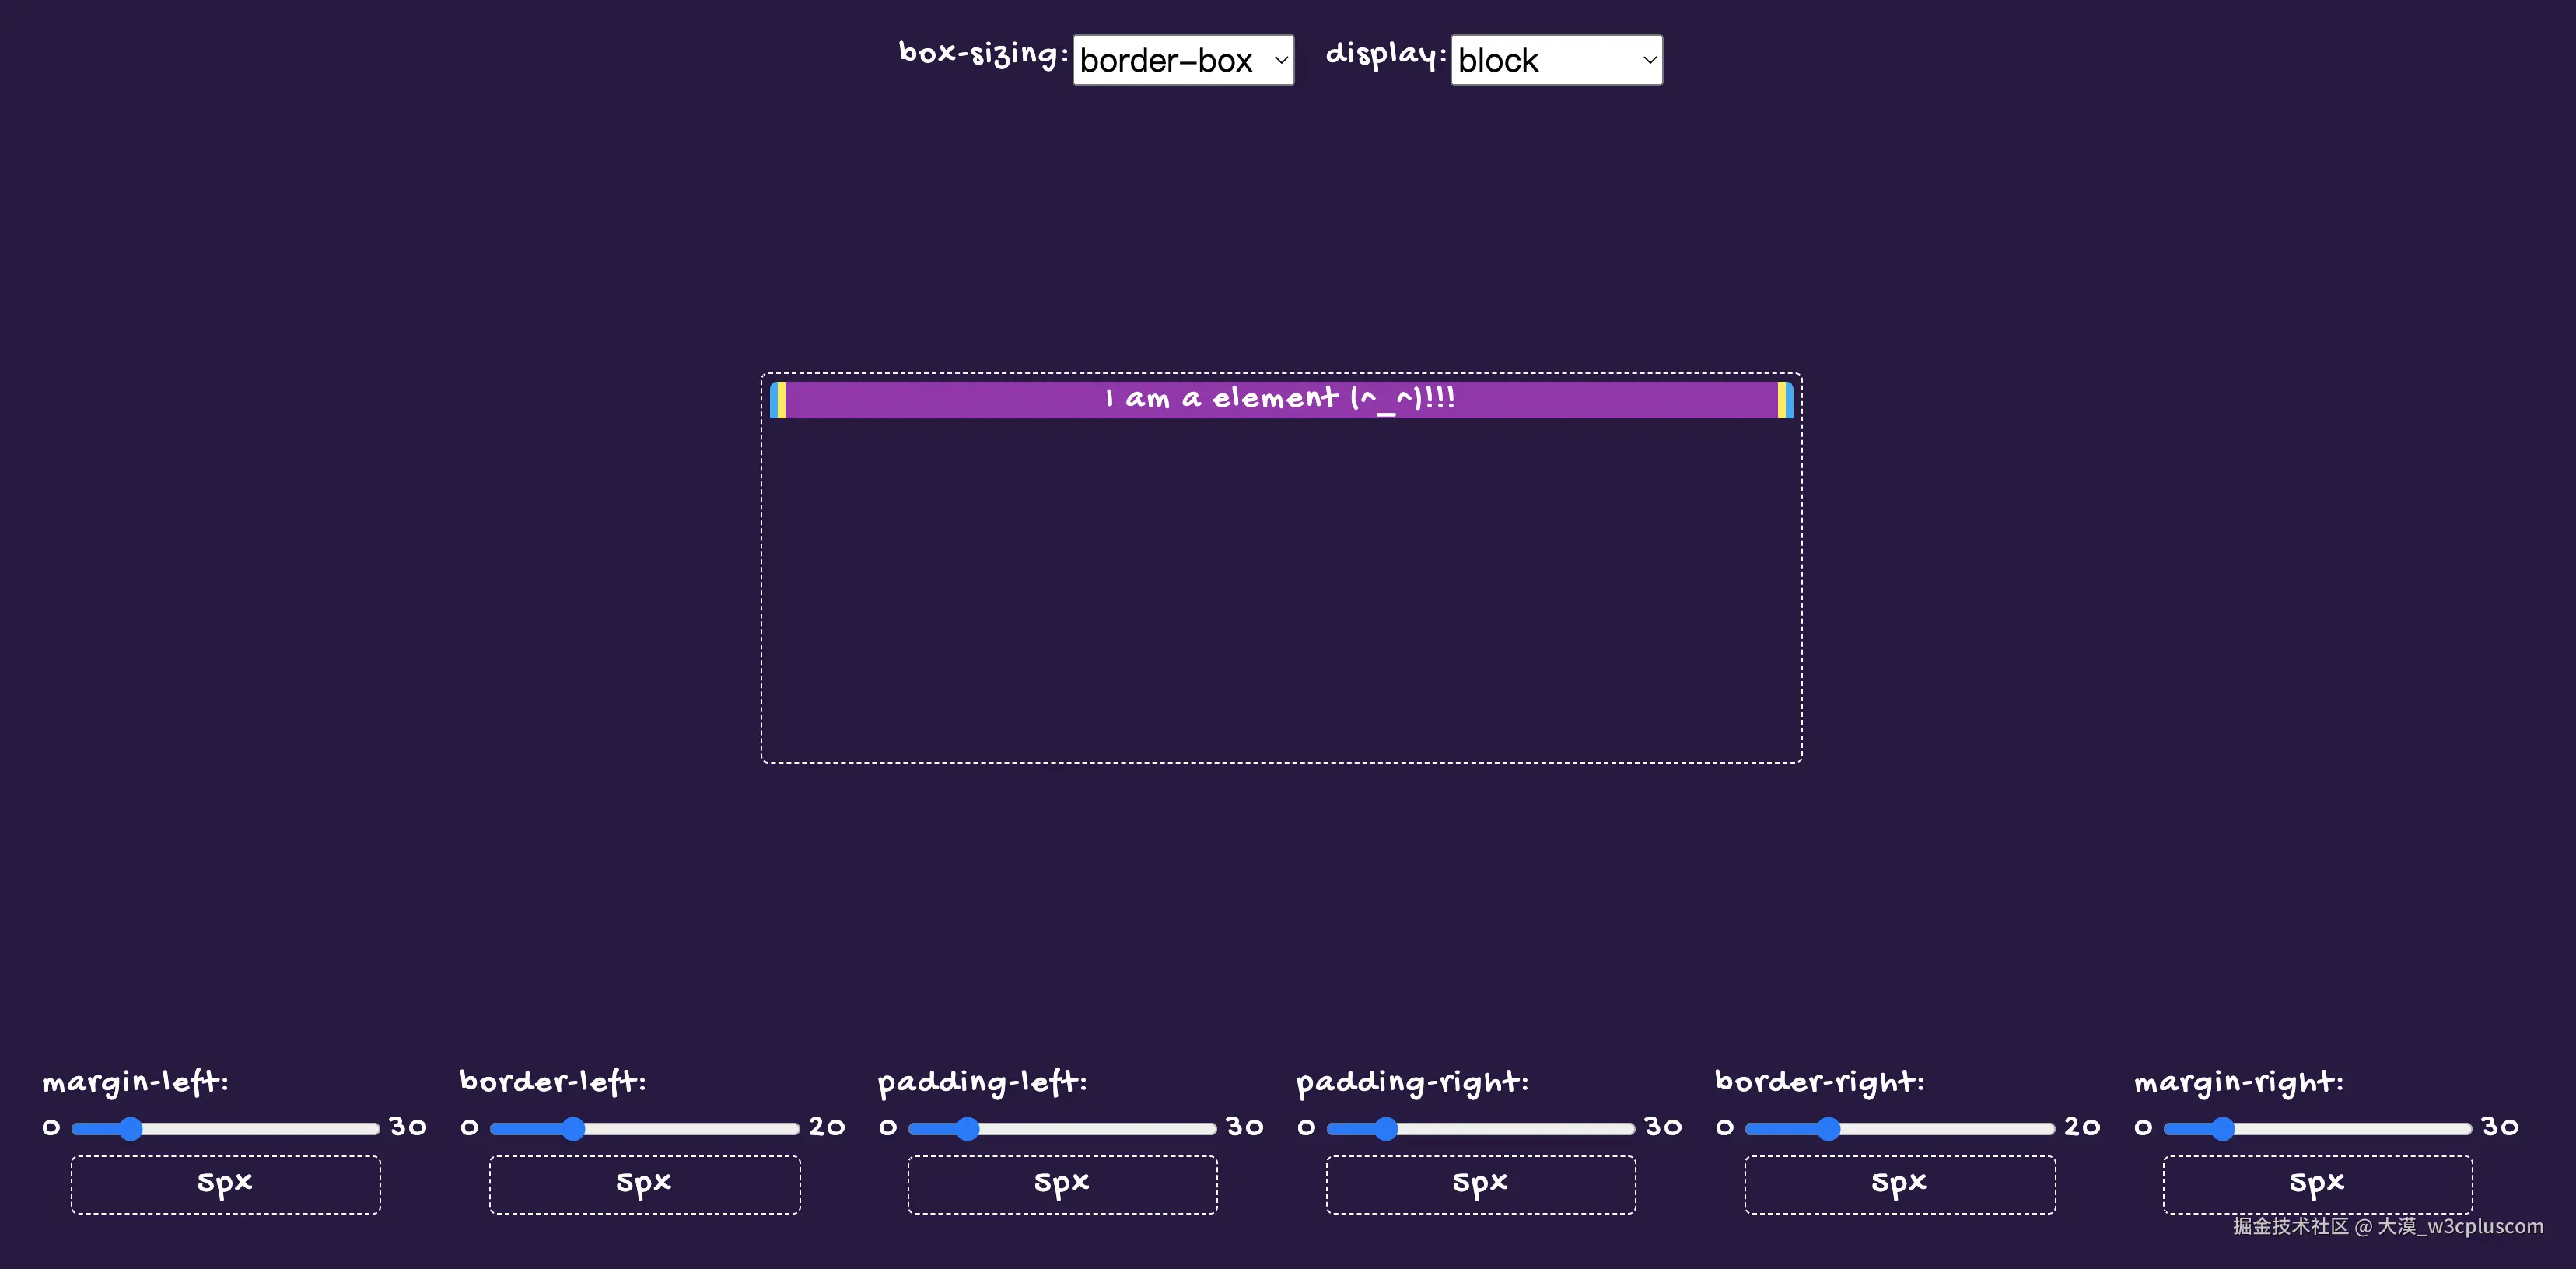Click the margin-right slider handle
Image resolution: width=2576 pixels, height=1269 pixels.
click(2222, 1129)
